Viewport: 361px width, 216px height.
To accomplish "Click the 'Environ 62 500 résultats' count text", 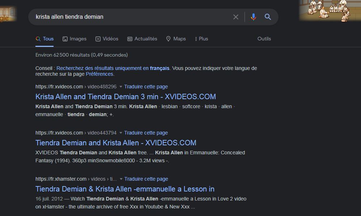I will (x=81, y=55).
